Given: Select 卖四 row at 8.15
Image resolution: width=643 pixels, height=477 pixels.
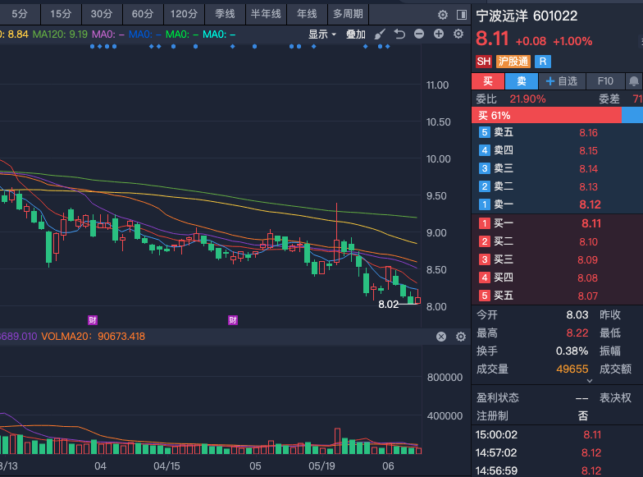Looking at the screenshot, I should coord(558,151).
